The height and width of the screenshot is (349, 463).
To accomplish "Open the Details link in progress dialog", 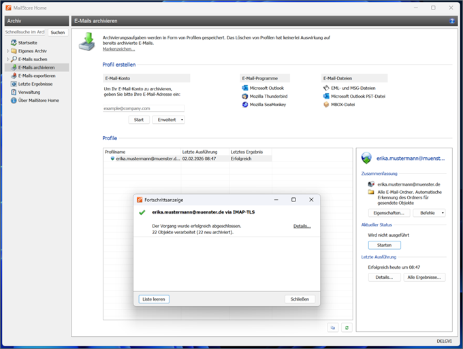I will click(302, 226).
